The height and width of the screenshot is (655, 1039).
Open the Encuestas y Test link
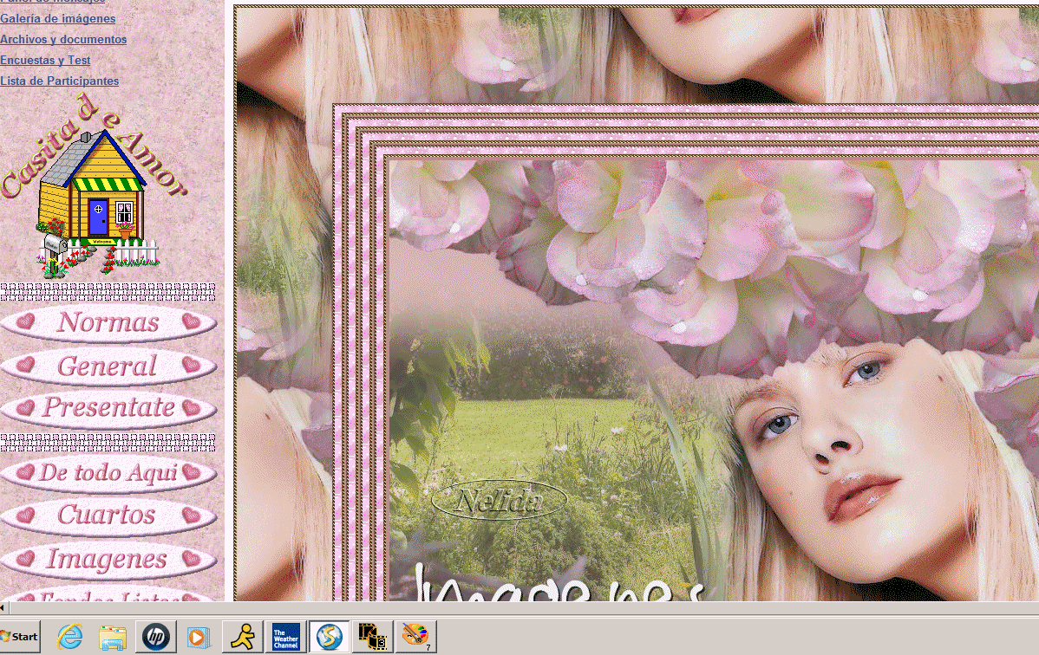click(x=45, y=61)
